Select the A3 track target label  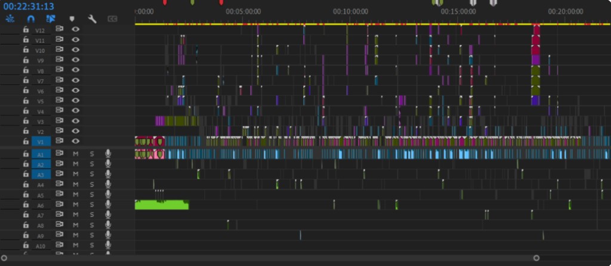[x=41, y=174]
